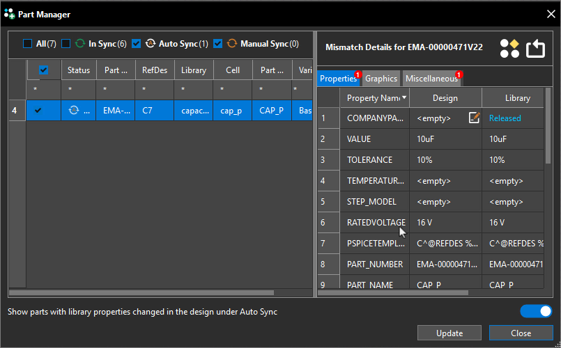The height and width of the screenshot is (348, 561).
Task: Click the properties table horizontal scrollbar
Action: (x=393, y=292)
